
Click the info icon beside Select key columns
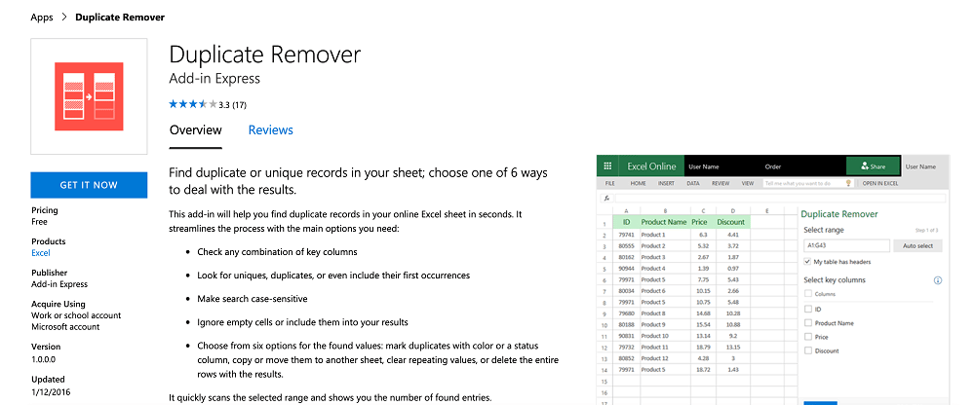(938, 280)
